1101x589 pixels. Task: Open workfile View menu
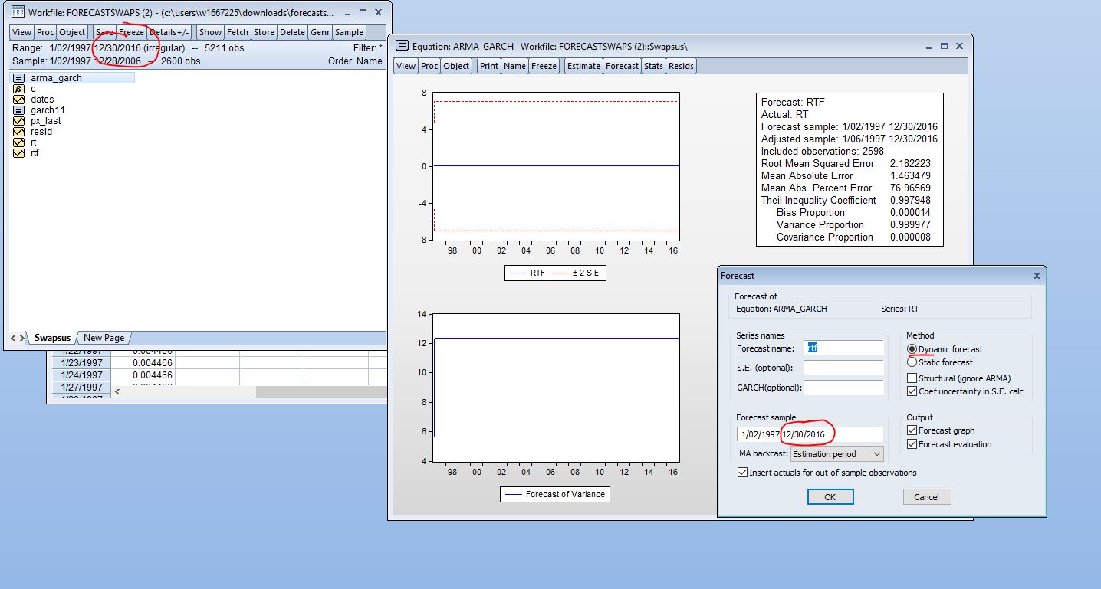22,32
